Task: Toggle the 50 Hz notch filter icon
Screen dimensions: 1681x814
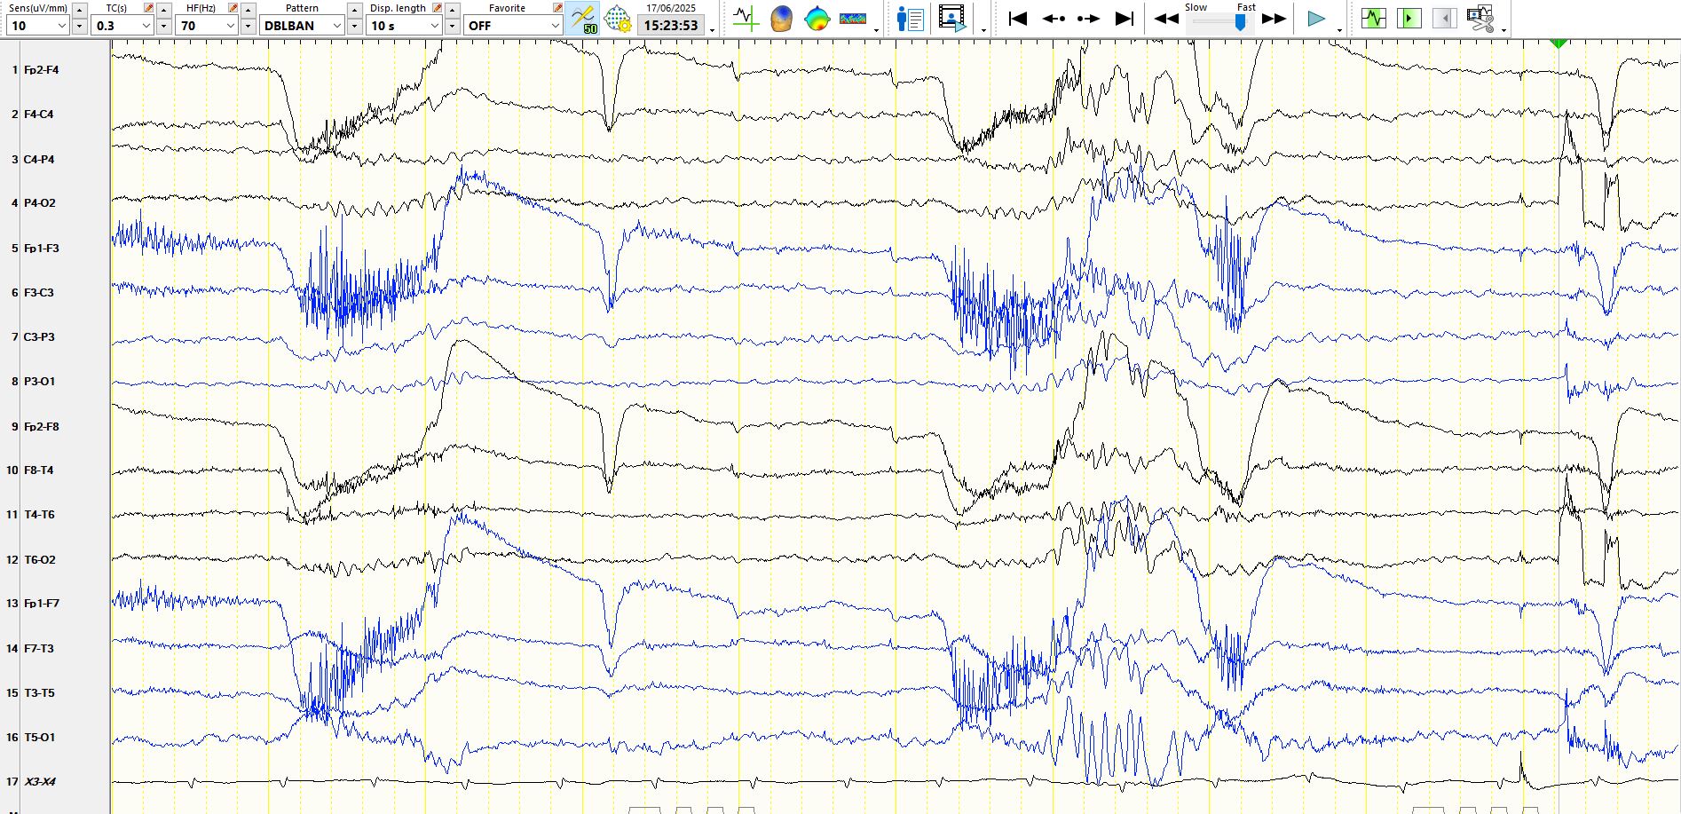Action: click(584, 19)
